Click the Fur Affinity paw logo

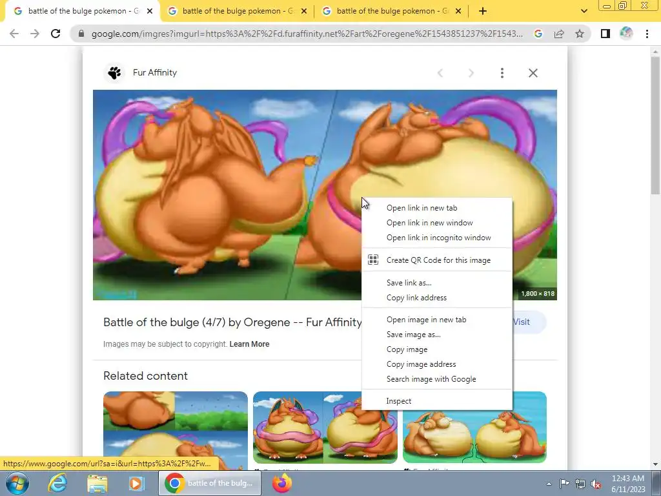pos(114,73)
